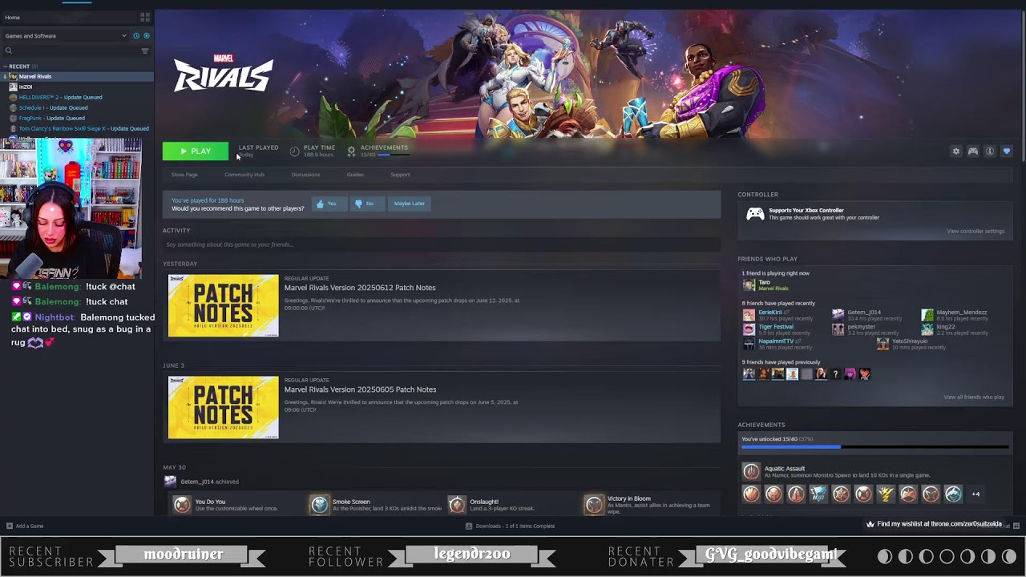The image size is (1026, 577).
Task: Toggle the ready-to-play filter icon
Action: 146,36
